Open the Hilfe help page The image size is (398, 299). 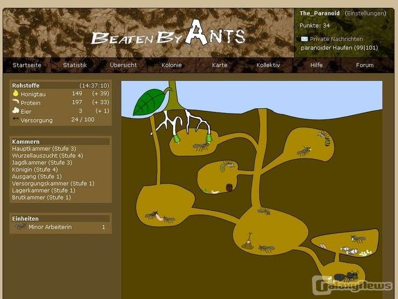point(316,65)
